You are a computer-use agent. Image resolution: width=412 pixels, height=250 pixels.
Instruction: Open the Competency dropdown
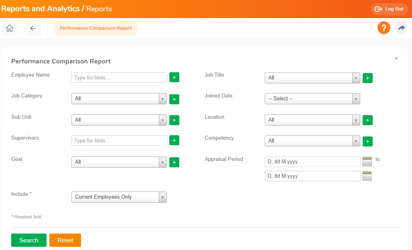[x=312, y=141]
